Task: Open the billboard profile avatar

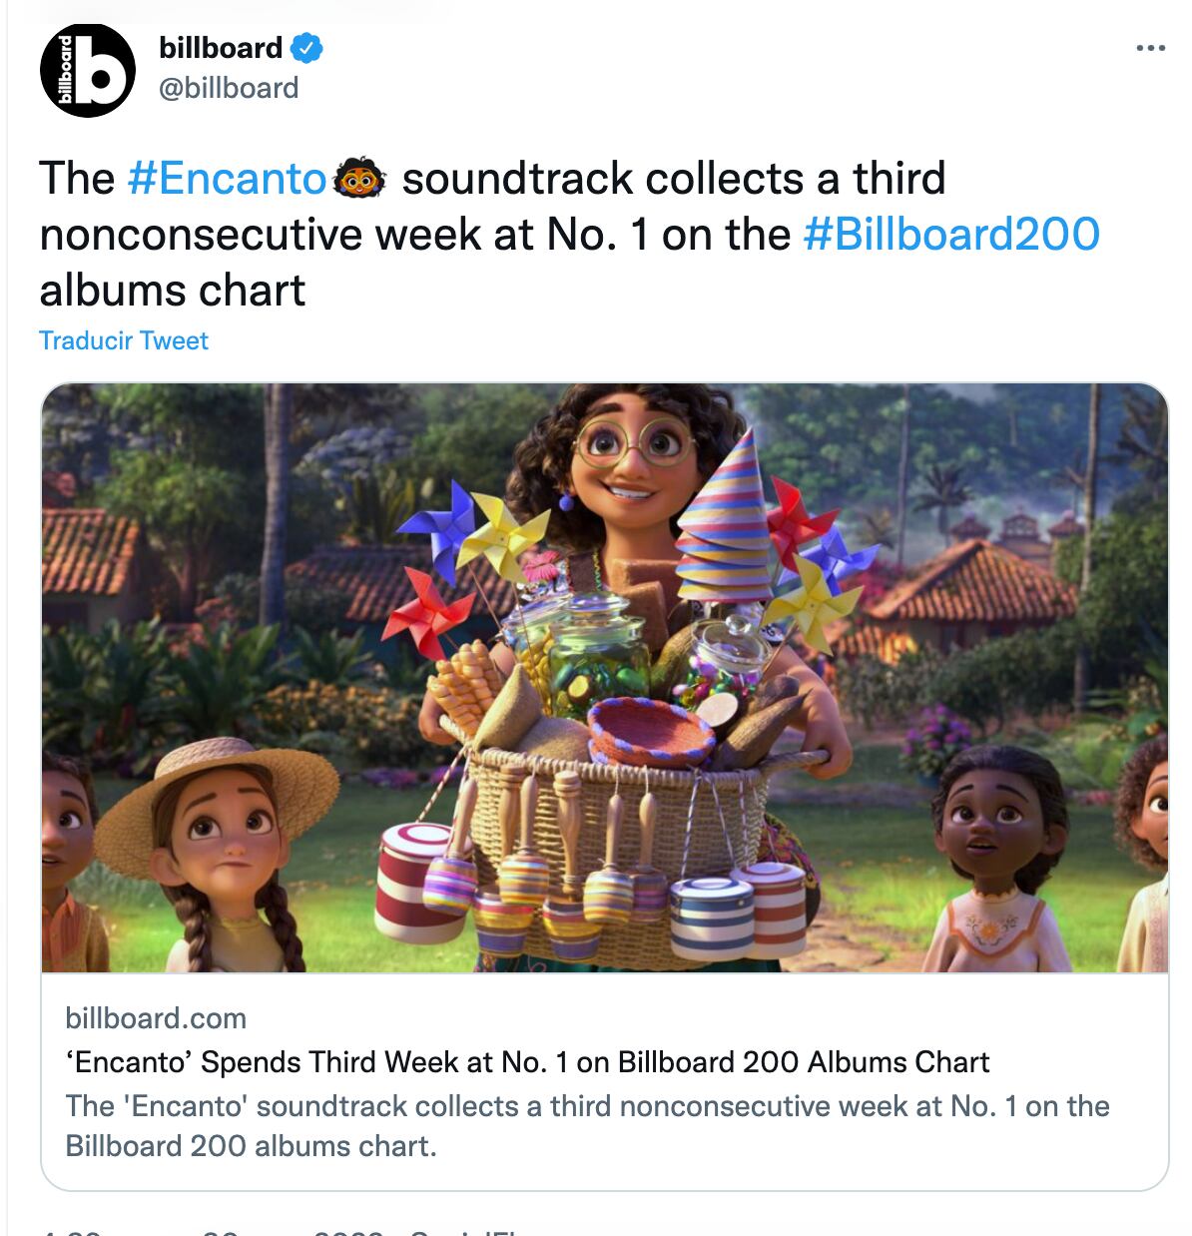Action: tap(87, 70)
